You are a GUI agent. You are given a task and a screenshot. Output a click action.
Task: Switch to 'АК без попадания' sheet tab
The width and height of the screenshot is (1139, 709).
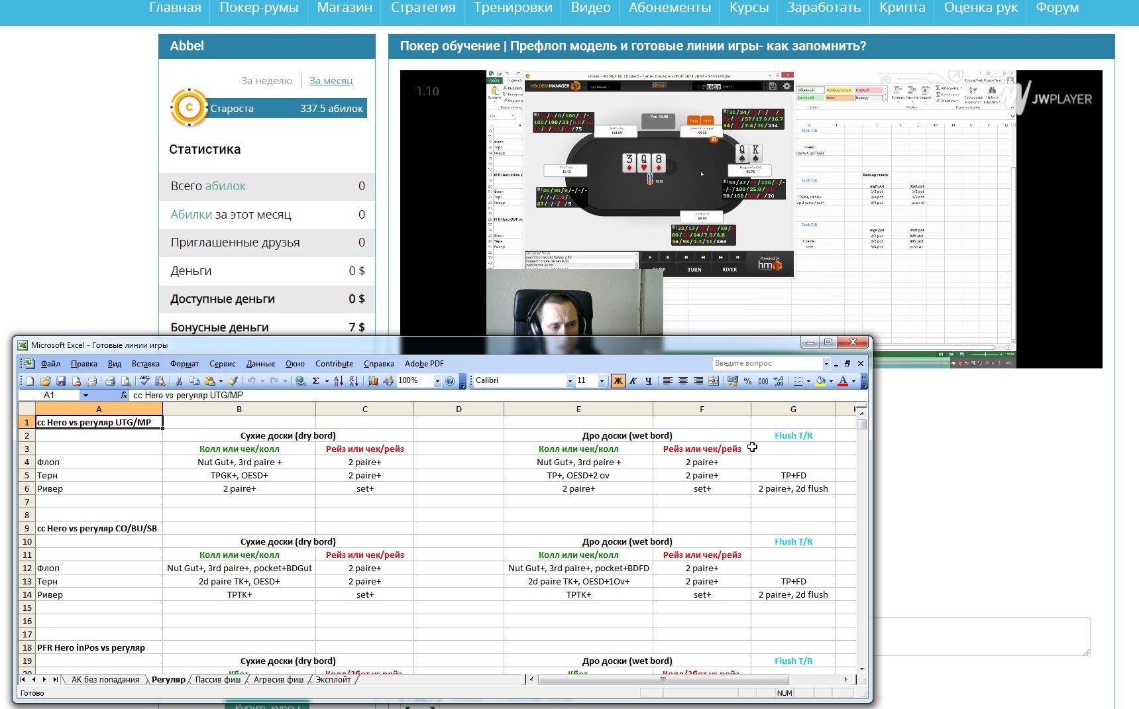105,679
